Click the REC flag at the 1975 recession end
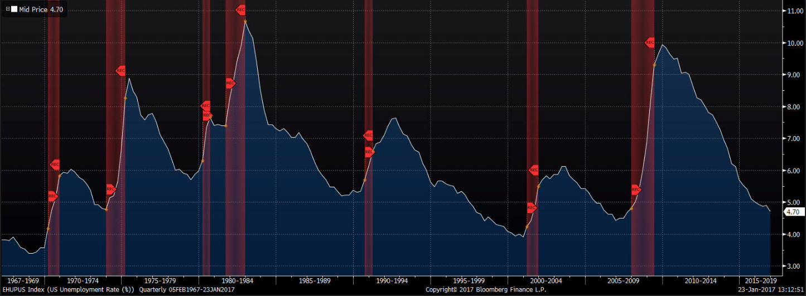Viewport: 806px width, 296px height. tap(120, 71)
